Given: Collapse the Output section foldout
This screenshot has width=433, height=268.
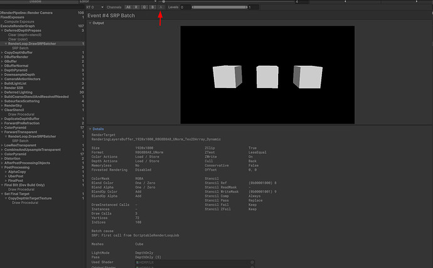Looking at the screenshot, I should (x=90, y=23).
